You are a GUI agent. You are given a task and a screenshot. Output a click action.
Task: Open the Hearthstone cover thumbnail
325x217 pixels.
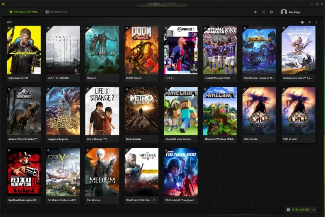[x=259, y=50]
